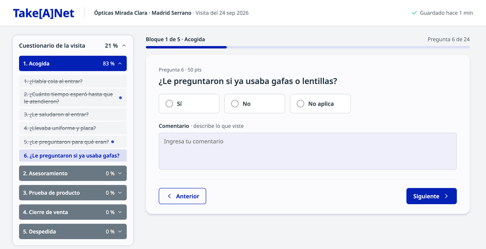Focus the comment text area
486x249 pixels.
tap(308, 151)
